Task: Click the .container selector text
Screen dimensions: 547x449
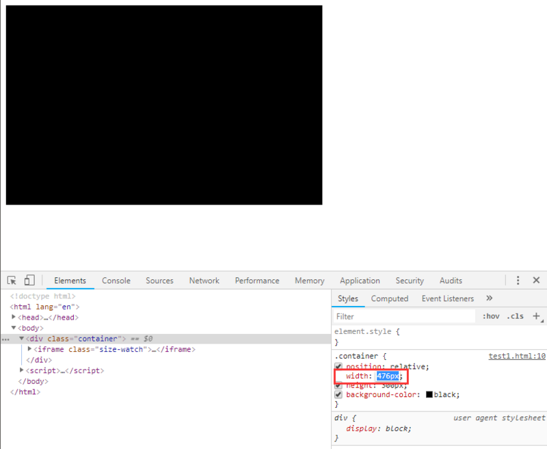Action: pyautogui.click(x=356, y=356)
